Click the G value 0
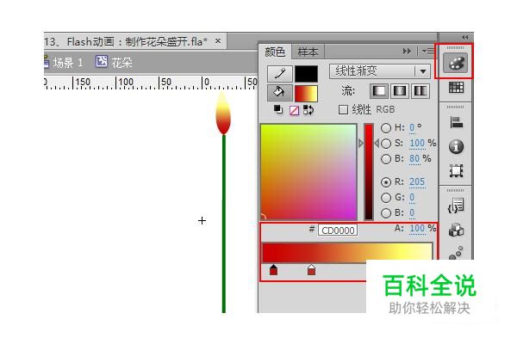517x344 pixels. pos(412,198)
